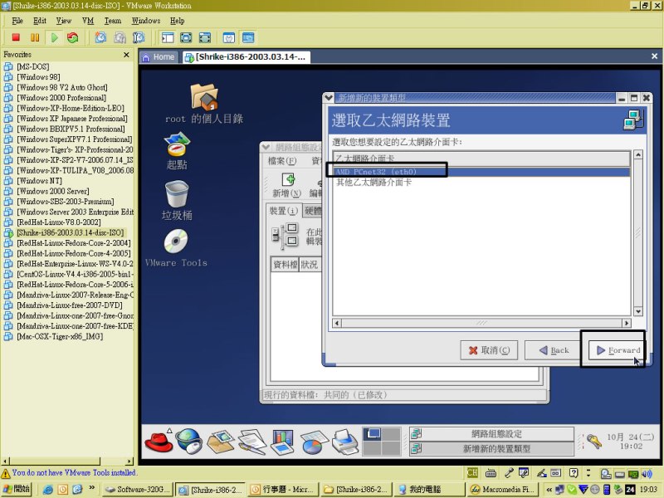Open the Help menu
Image resolution: width=664 pixels, height=498 pixels.
(x=177, y=21)
